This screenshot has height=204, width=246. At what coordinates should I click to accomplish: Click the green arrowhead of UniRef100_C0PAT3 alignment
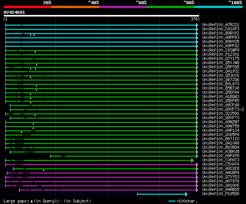pyautogui.click(x=193, y=161)
